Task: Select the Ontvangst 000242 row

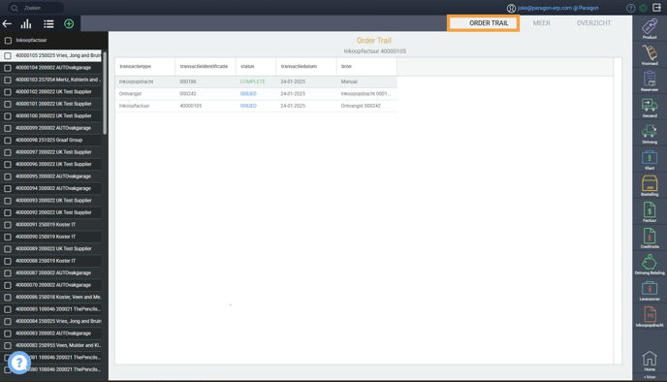Action: pos(256,94)
